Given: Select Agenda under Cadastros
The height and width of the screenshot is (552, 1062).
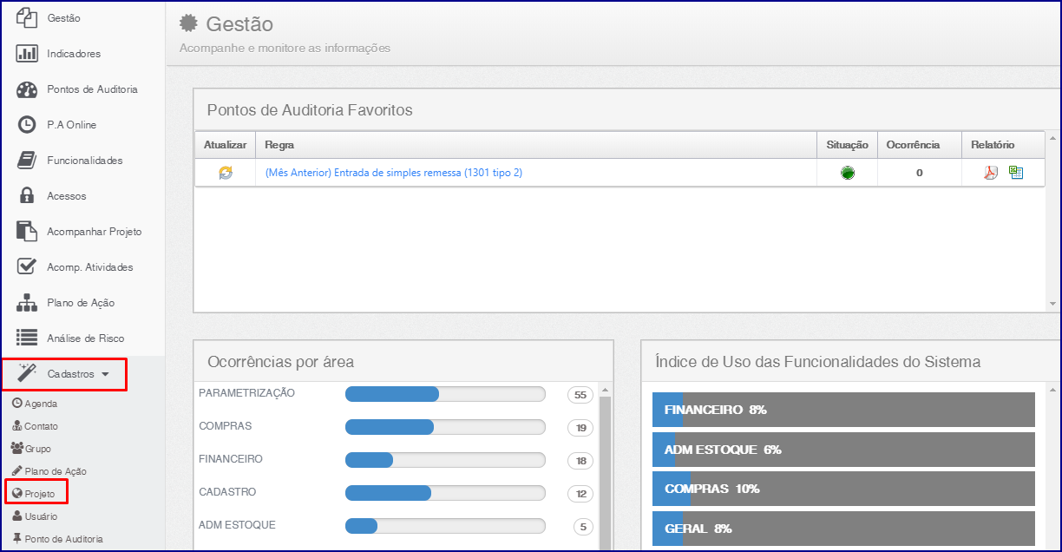Looking at the screenshot, I should [41, 404].
